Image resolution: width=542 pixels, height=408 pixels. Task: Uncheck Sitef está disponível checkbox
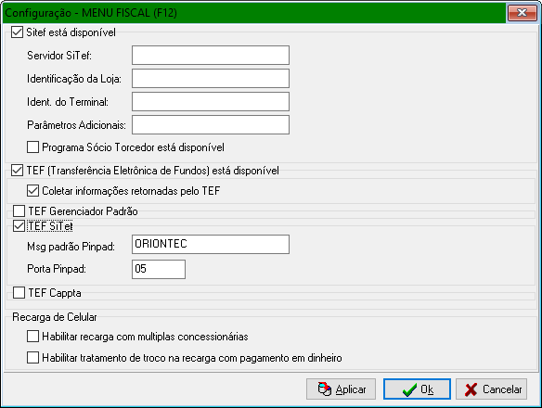click(18, 32)
